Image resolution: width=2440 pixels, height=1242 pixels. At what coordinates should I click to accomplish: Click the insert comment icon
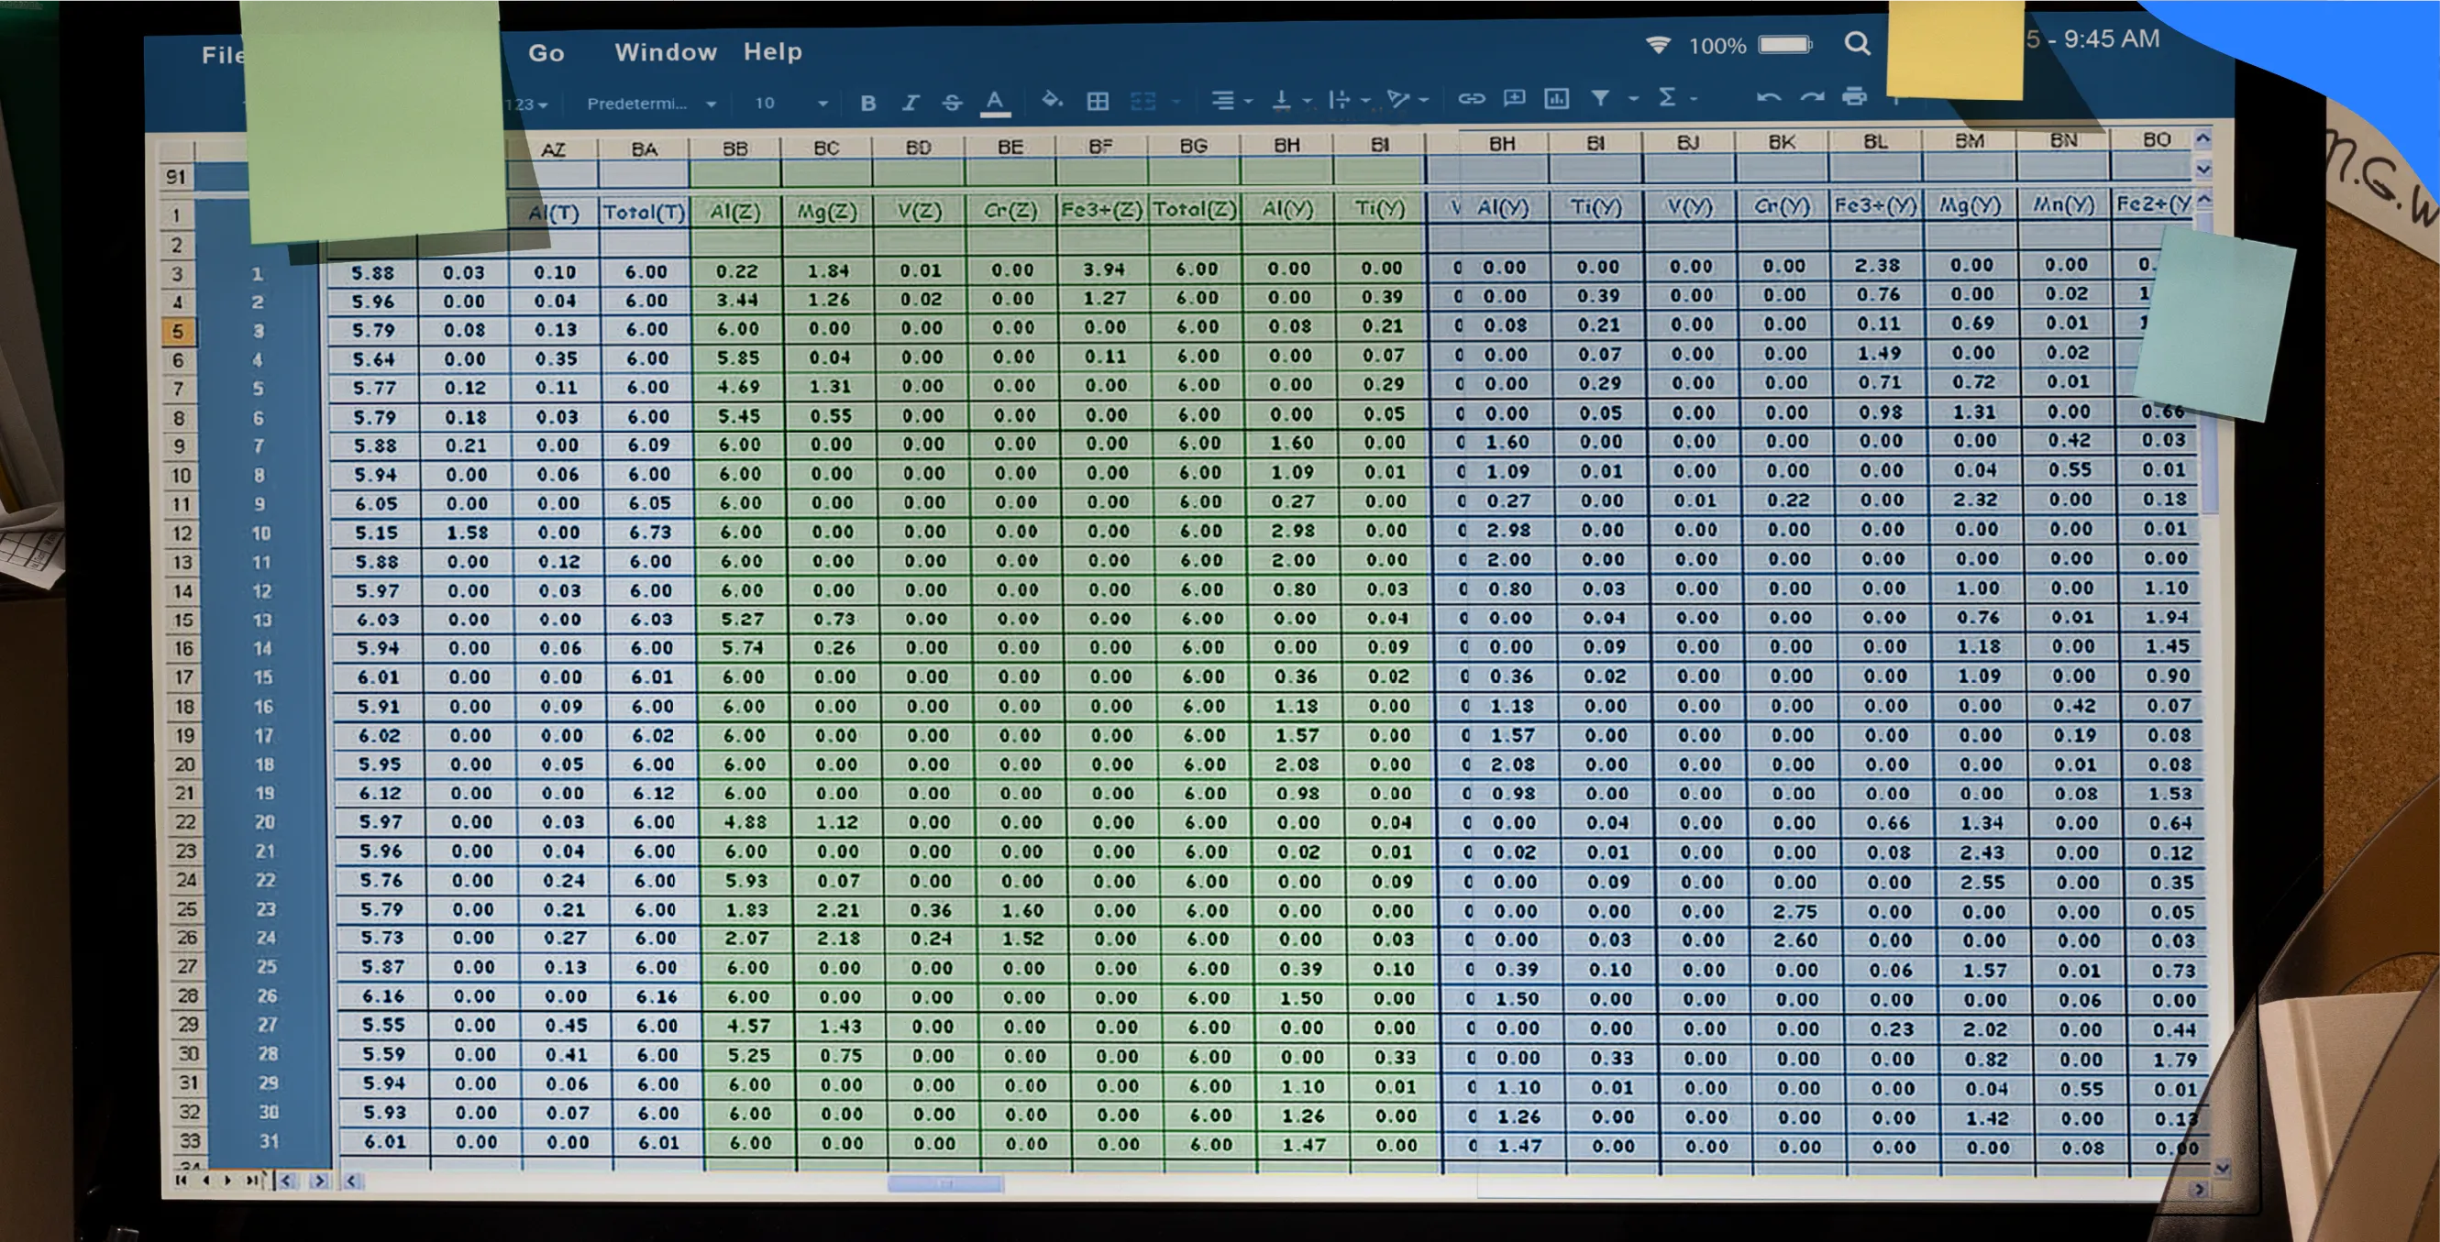point(1515,98)
